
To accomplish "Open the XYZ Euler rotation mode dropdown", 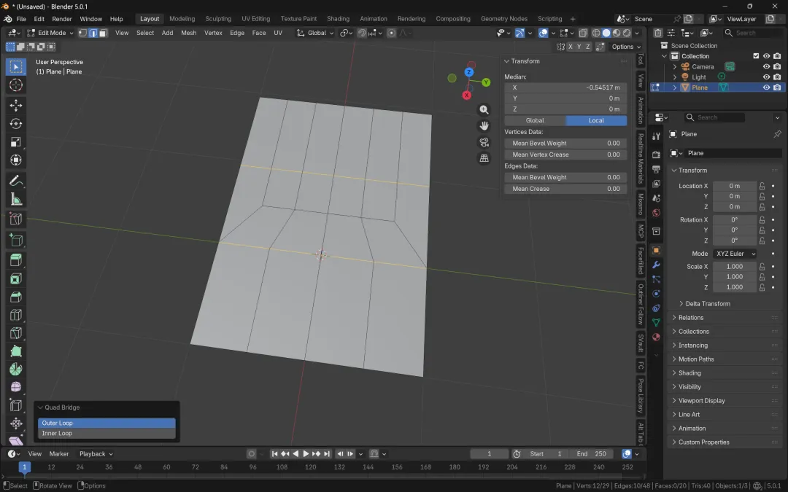I will coord(734,254).
